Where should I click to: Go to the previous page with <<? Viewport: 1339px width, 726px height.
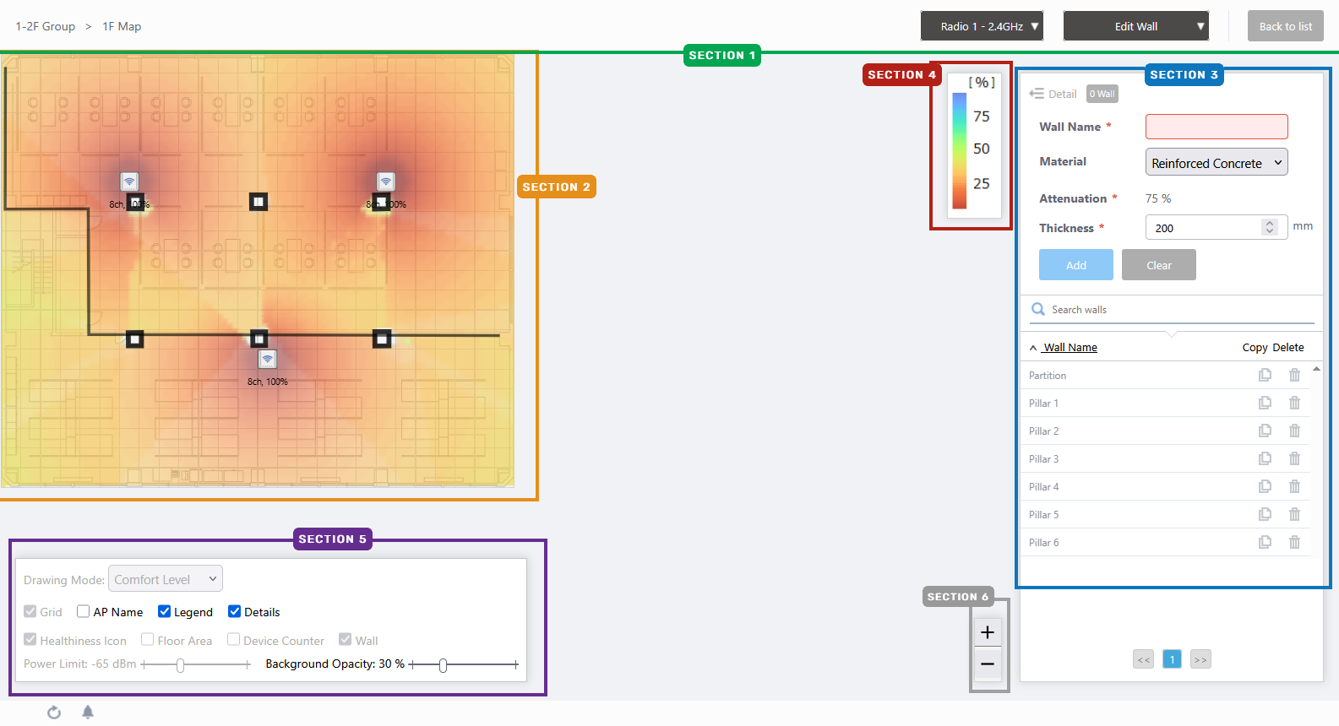[x=1144, y=659]
